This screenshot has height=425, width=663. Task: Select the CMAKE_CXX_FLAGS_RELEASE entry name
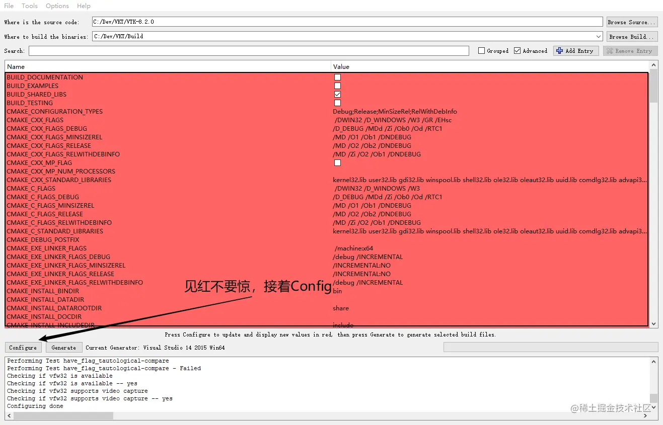click(49, 145)
